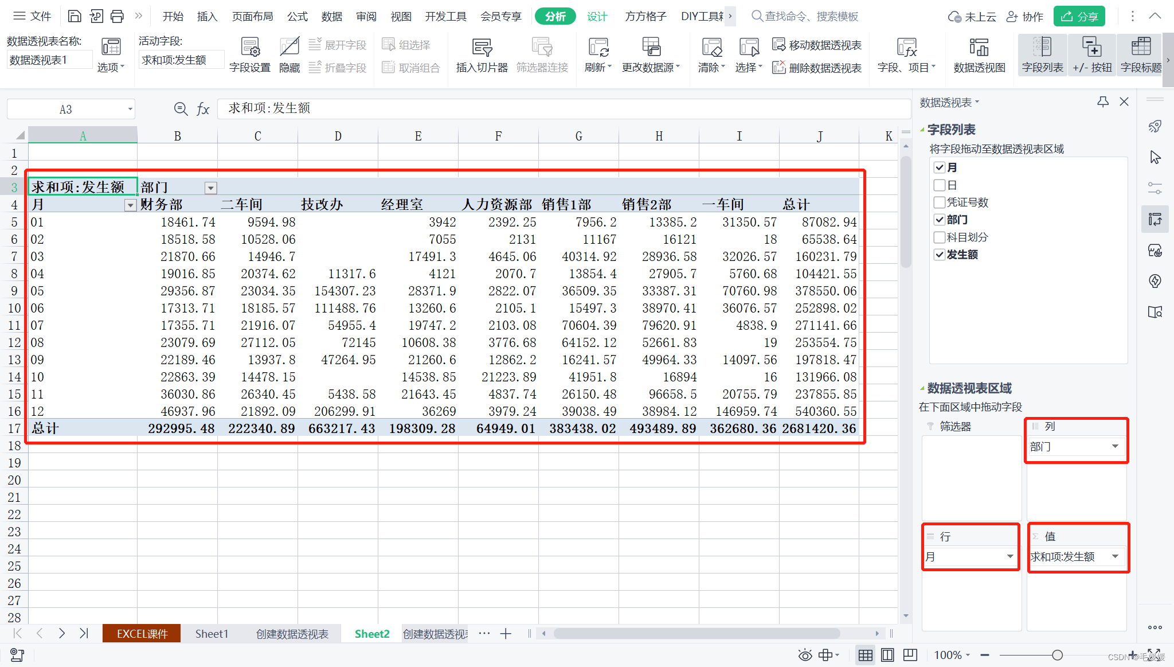Viewport: 1174px width, 667px height.
Task: Click the horizontal scrollbar thumb
Action: (x=696, y=633)
